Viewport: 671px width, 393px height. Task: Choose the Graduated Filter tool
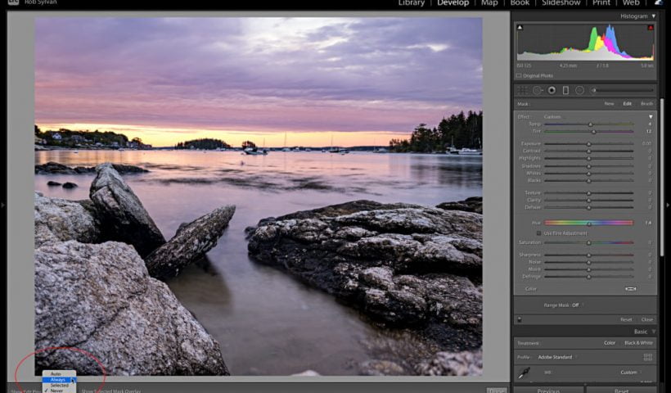click(565, 90)
